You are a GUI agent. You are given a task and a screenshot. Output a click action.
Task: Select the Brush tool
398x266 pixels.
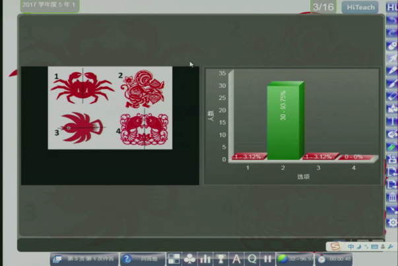point(392,83)
